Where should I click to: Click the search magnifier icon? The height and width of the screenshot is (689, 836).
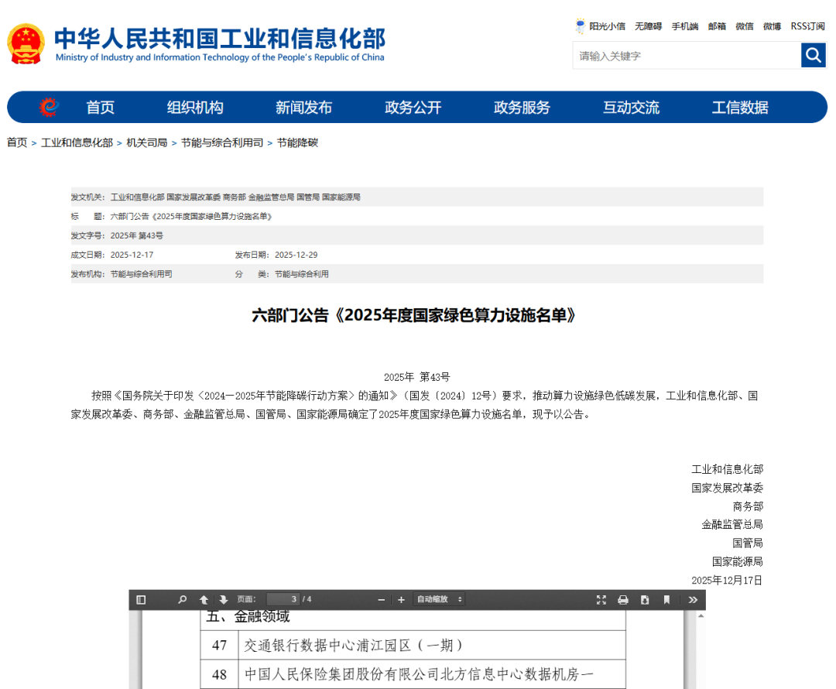[813, 55]
